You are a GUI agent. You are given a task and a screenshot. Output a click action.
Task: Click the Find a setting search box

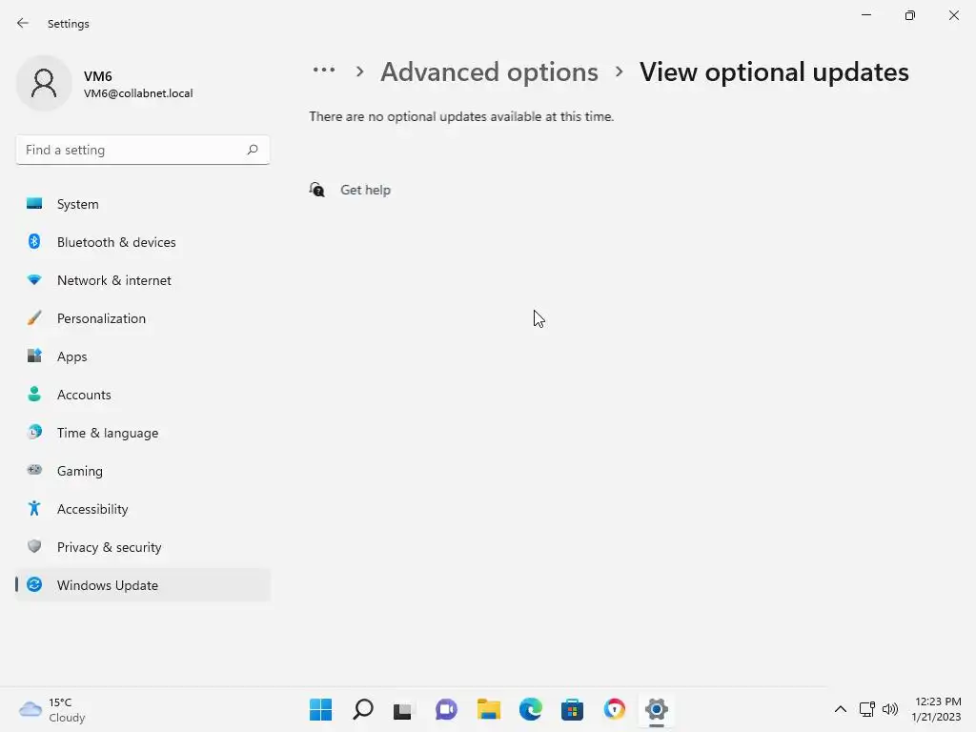pos(143,150)
